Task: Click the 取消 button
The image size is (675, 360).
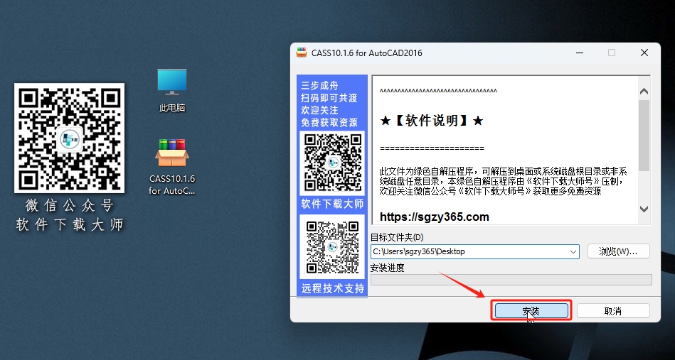Action: (x=613, y=310)
